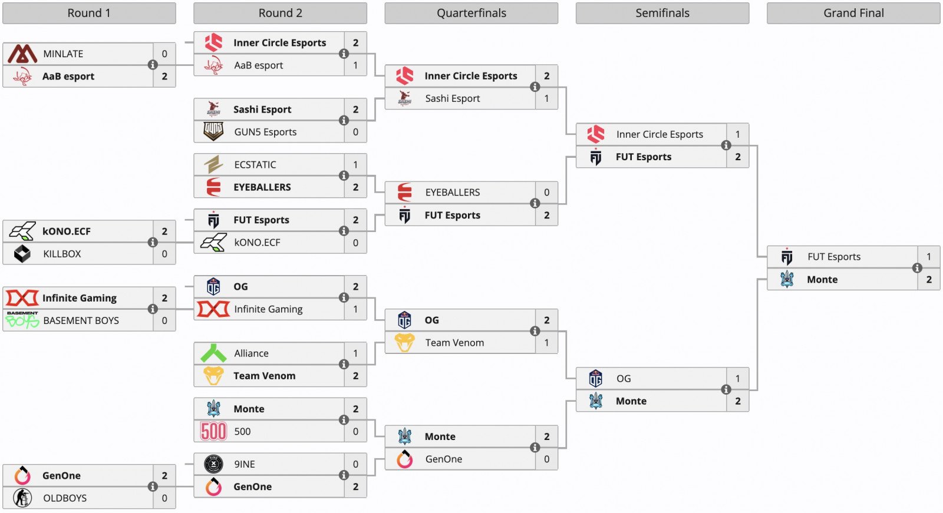943x513 pixels.
Task: Show details for Monte vs GenOne quarterfinal
Action: pos(535,448)
